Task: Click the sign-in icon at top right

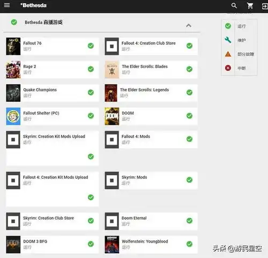Action: tap(265, 6)
